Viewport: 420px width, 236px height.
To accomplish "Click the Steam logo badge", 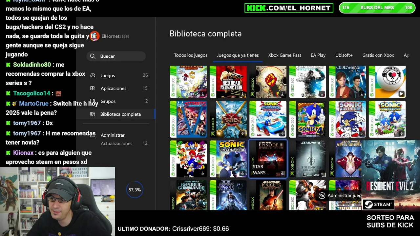I will pyautogui.click(x=378, y=204).
